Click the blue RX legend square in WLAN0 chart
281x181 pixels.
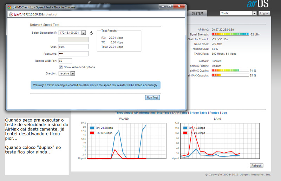pos(92,128)
